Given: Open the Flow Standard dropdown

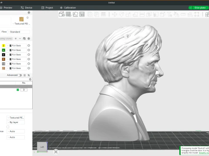Looking at the screenshot, I should click(x=19, y=32).
